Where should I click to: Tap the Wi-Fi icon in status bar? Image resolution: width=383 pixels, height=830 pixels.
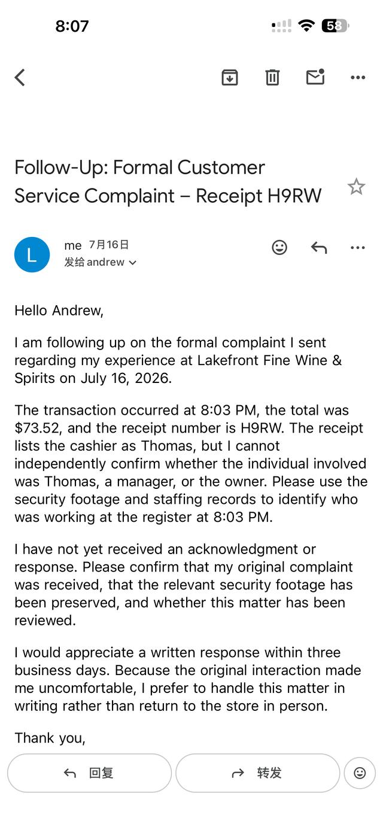306,26
